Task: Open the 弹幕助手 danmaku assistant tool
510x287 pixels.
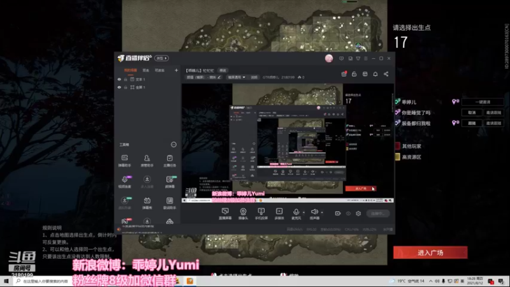Action: pyautogui.click(x=124, y=161)
